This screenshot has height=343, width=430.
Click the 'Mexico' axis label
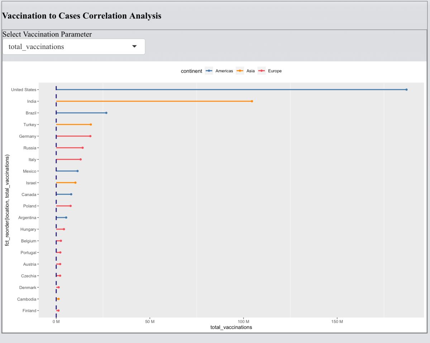(x=29, y=171)
